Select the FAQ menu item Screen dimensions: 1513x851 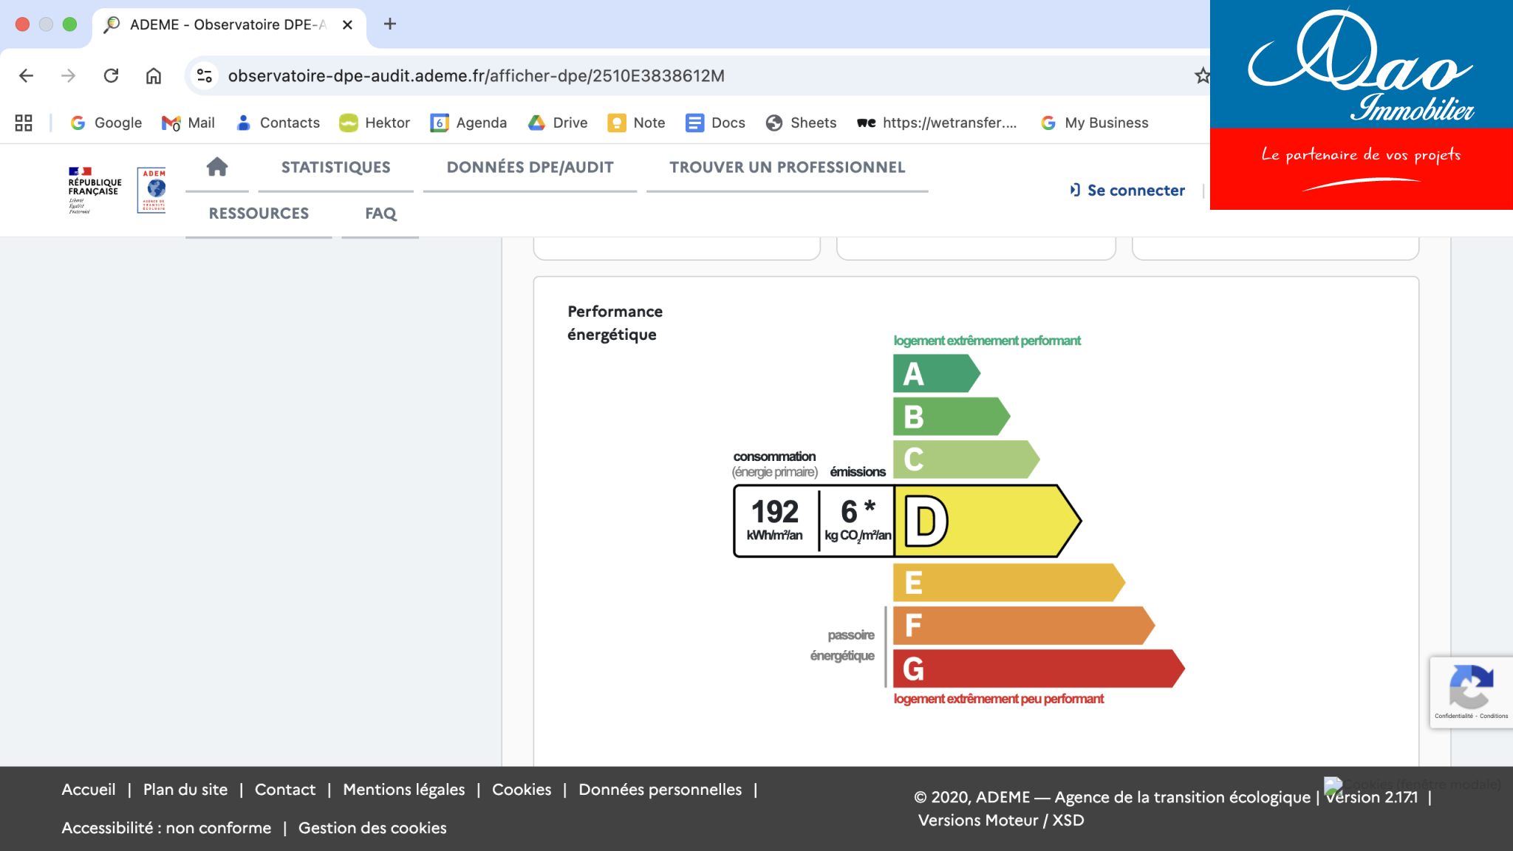point(380,213)
